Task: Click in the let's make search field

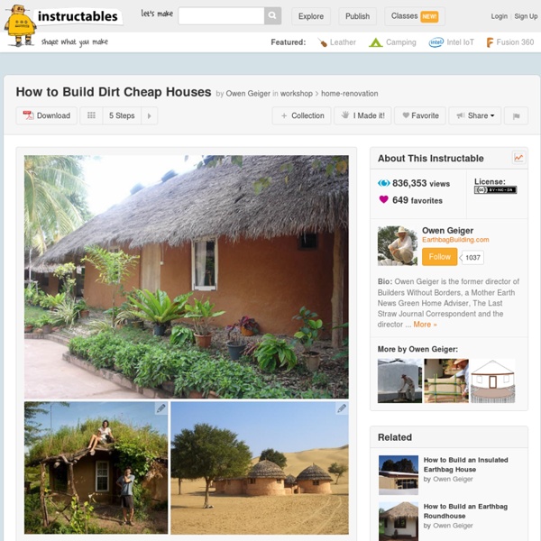Action: point(221,16)
